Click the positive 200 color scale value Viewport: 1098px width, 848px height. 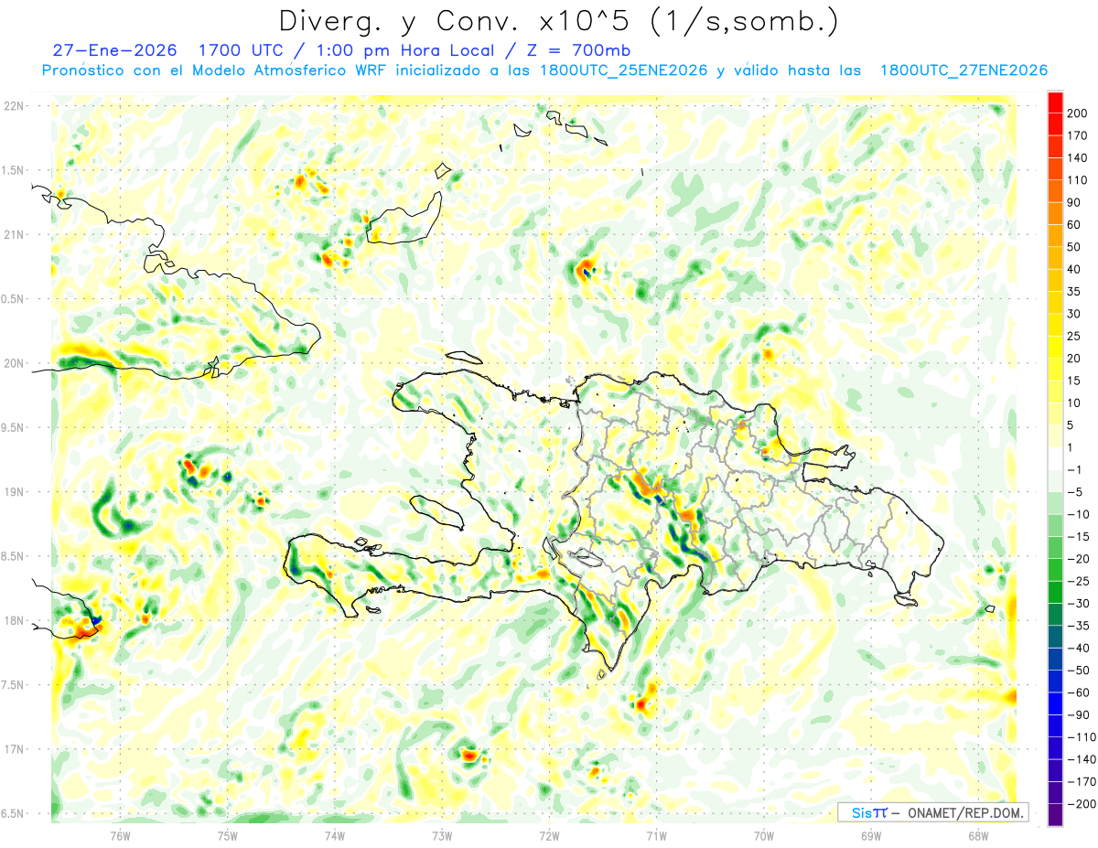1077,113
